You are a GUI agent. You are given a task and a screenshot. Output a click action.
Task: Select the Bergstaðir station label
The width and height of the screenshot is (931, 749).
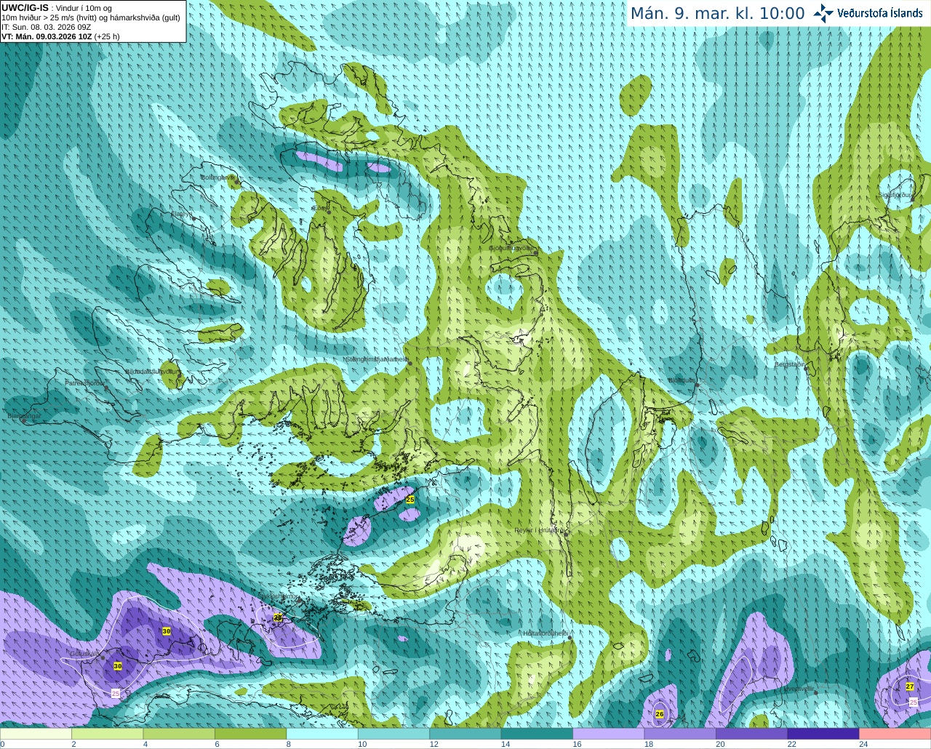tap(791, 364)
